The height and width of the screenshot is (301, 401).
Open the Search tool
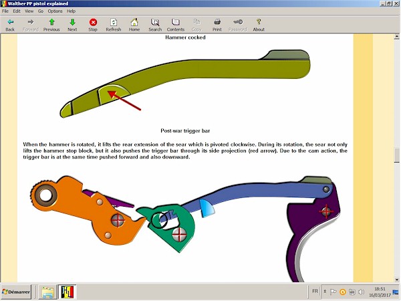tap(155, 25)
